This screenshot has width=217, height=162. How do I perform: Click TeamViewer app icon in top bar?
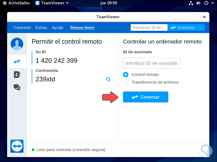37,3
